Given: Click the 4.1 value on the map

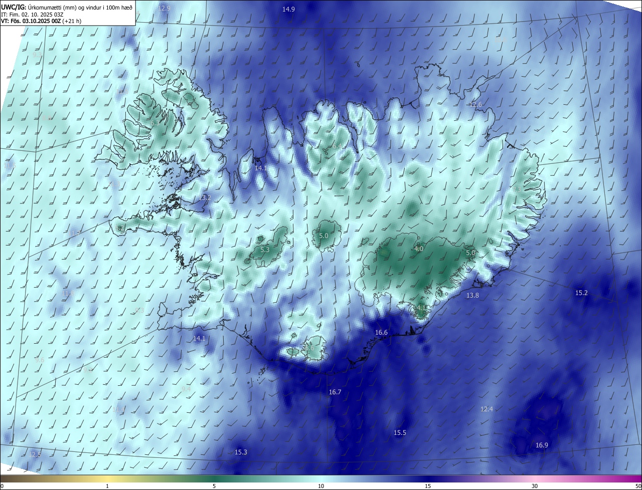Looking at the screenshot, I should click(x=421, y=308).
